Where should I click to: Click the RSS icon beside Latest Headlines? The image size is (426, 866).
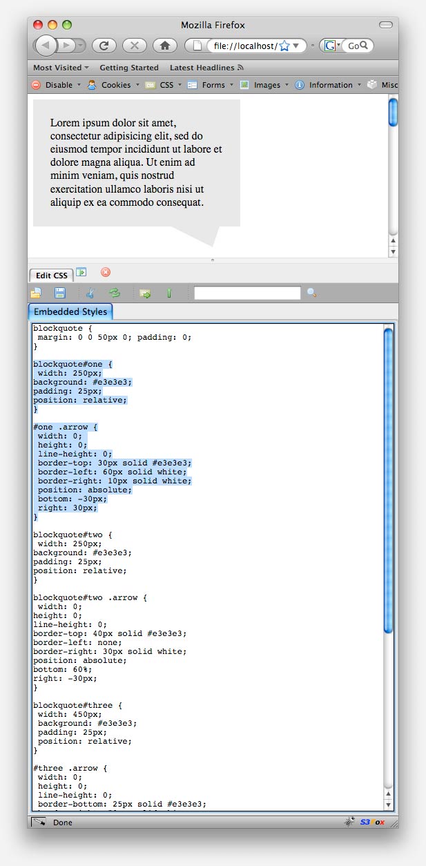coord(240,68)
